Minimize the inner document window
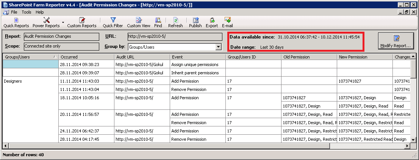This screenshot has width=419, height=160. coord(401,12)
